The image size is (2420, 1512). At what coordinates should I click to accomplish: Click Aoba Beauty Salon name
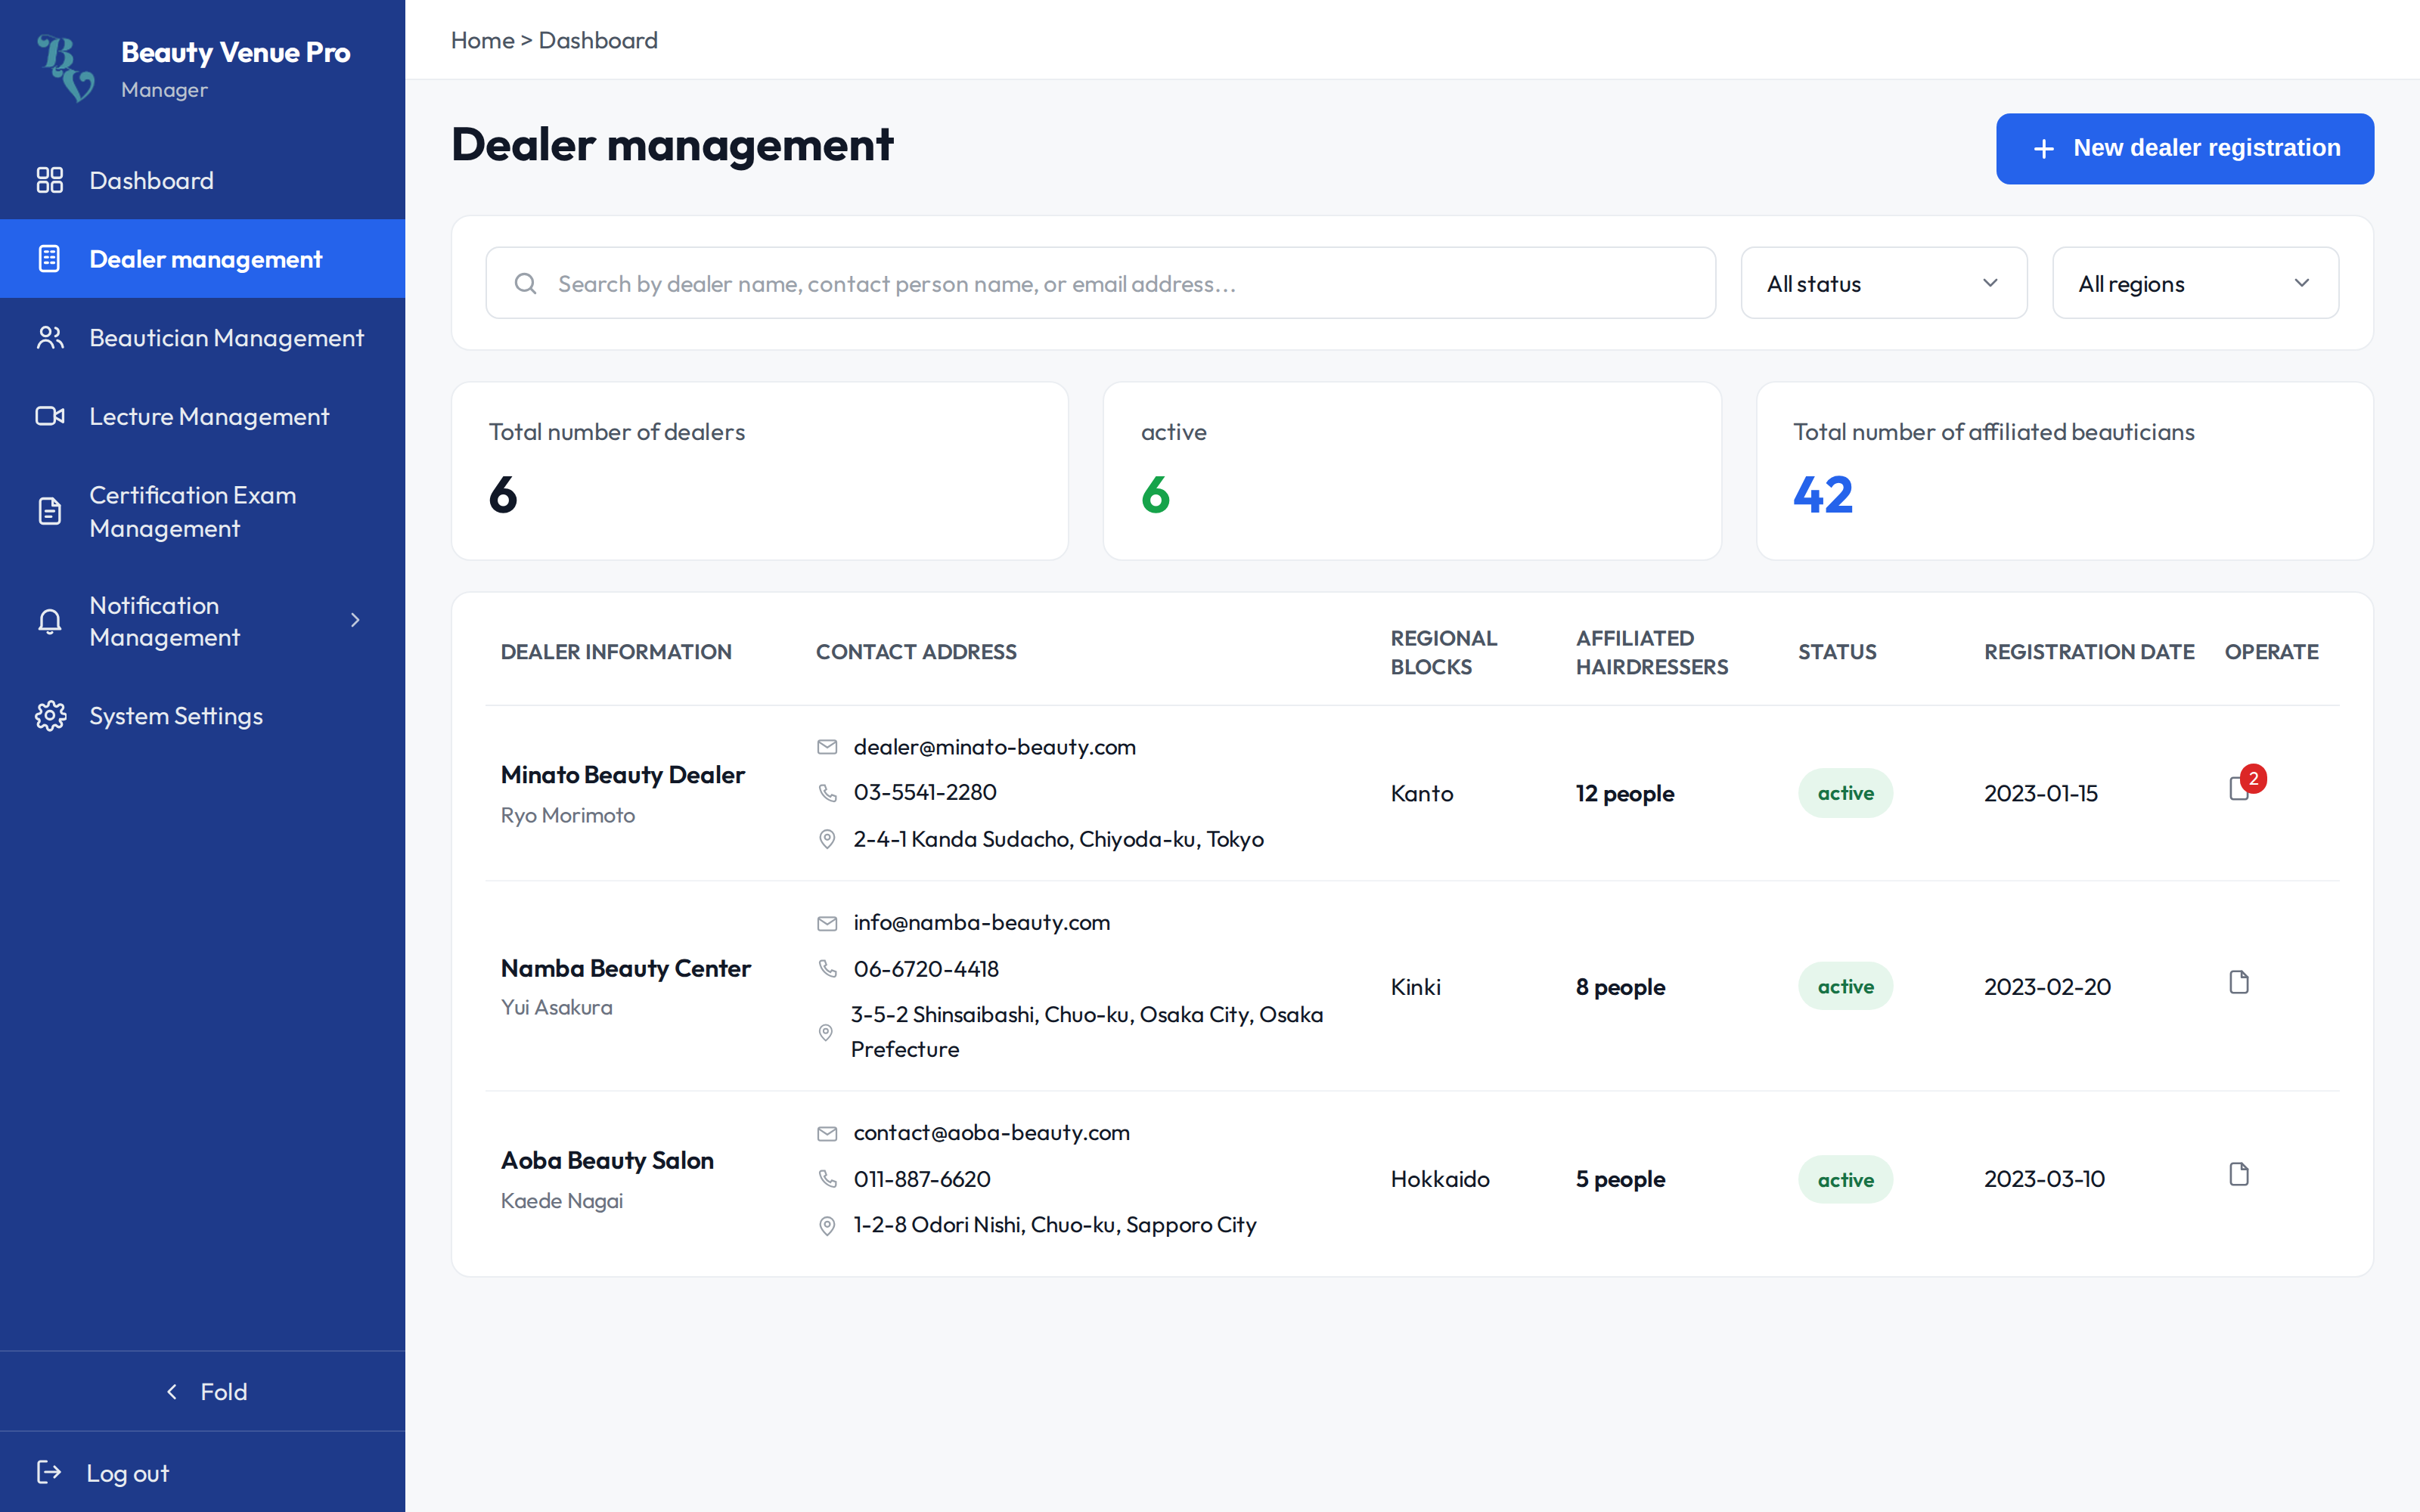pyautogui.click(x=607, y=1160)
